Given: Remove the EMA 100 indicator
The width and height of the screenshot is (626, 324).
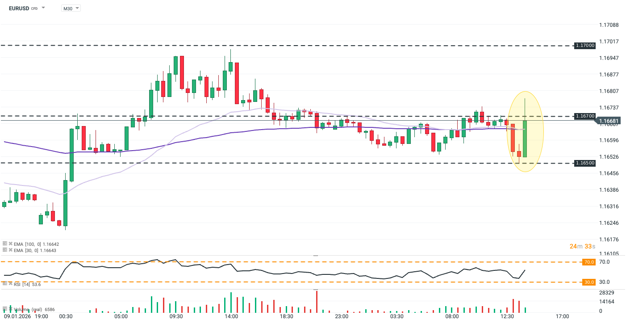Looking at the screenshot, I should click(10, 244).
